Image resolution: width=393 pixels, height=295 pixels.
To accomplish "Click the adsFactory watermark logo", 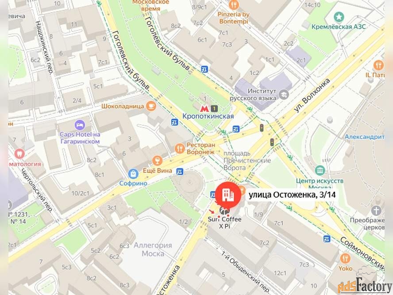I will tap(364, 285).
